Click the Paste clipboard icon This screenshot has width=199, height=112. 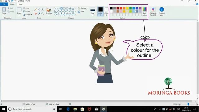[x=4, y=10]
